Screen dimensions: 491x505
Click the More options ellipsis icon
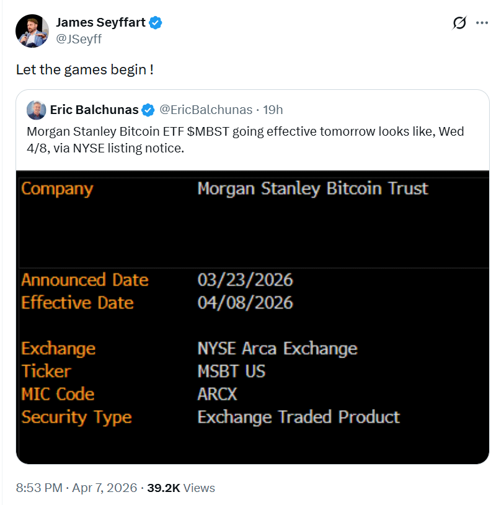(x=482, y=22)
